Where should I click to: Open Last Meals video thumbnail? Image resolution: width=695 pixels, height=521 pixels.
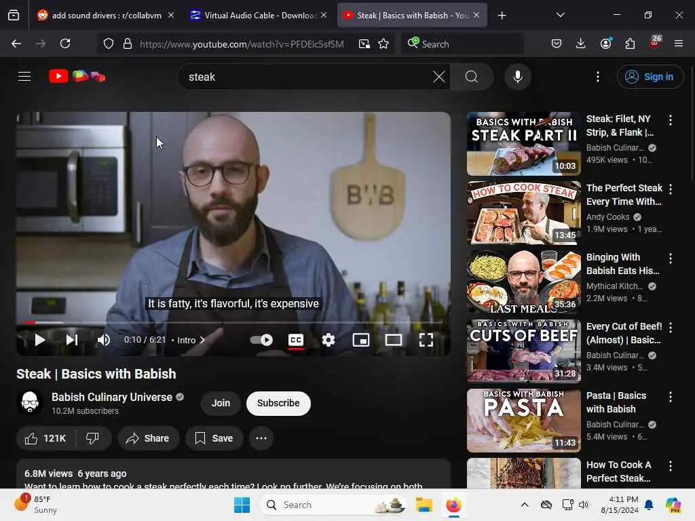tap(523, 282)
